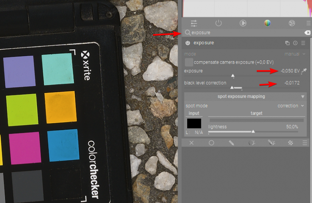Select uniform blending circle icon
This screenshot has width=312, height=203.
coord(211,143)
